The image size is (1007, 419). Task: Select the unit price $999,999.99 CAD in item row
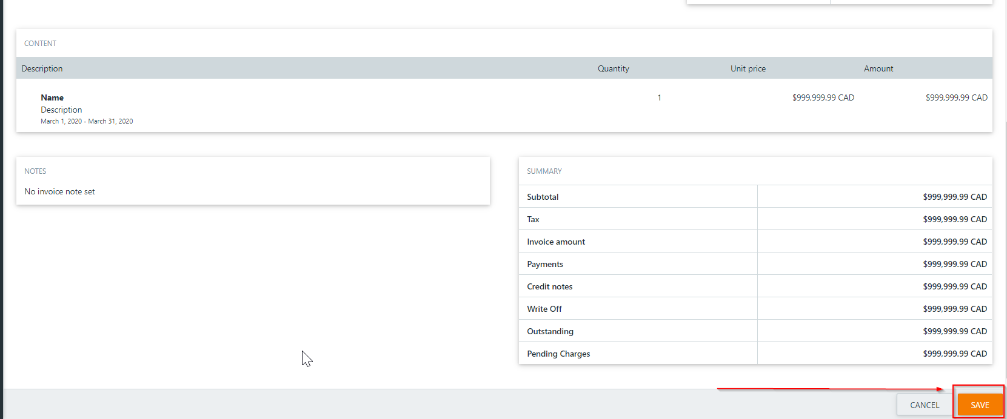point(823,97)
